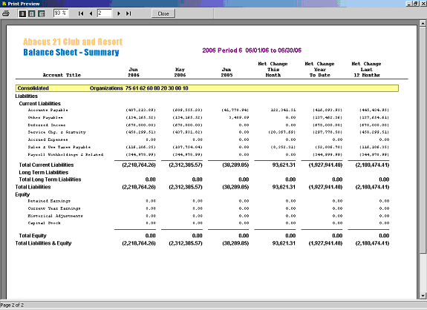This screenshot has width=427, height=310.
Task: Go to the next page
Action: point(119,13)
